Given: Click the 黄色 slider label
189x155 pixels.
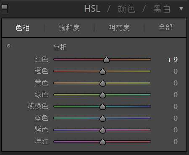Looking at the screenshot, I should point(42,83).
